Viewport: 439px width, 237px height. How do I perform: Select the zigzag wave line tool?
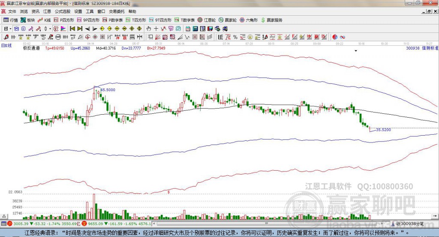pyautogui.click(x=187, y=37)
